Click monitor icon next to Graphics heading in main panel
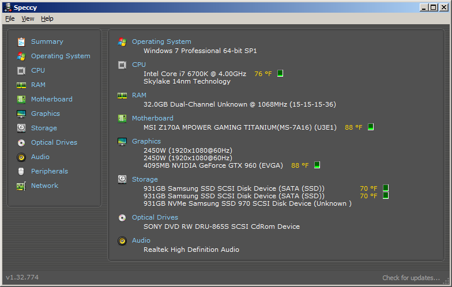The image size is (452, 287). [122, 142]
